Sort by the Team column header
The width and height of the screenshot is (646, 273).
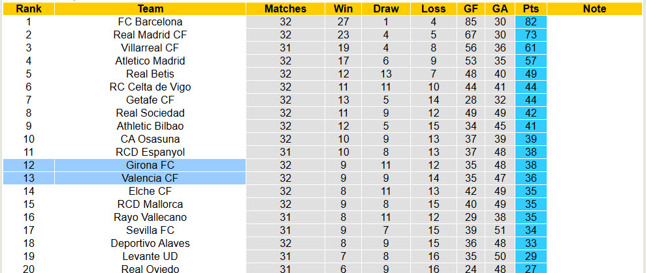point(150,8)
